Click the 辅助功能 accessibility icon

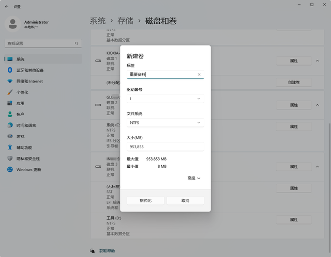tap(10, 148)
